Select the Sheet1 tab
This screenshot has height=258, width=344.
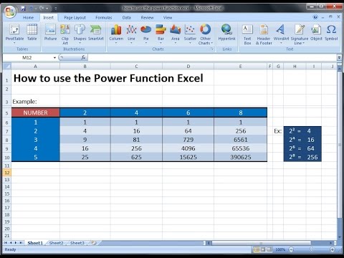click(x=35, y=243)
